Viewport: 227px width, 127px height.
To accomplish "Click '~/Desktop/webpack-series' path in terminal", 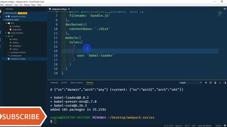I will (131, 117).
